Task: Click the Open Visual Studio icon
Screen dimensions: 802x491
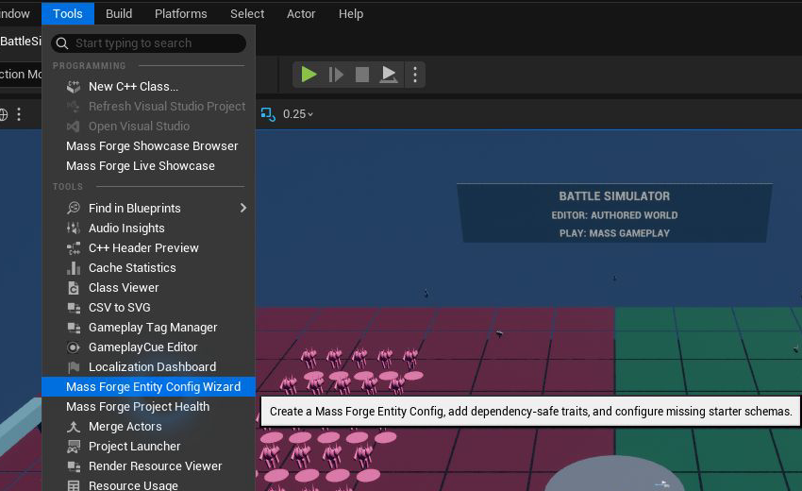Action: tap(74, 127)
